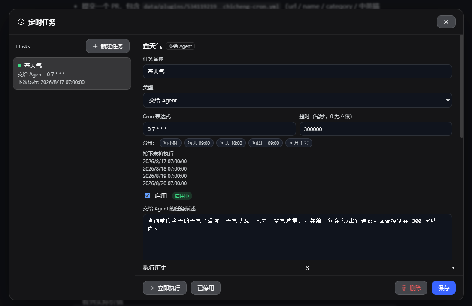Select the 查天气 task card in list
472x306 pixels.
pos(72,74)
